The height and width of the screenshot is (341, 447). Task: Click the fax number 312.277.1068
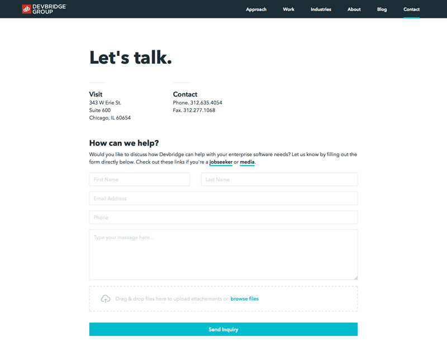point(199,110)
